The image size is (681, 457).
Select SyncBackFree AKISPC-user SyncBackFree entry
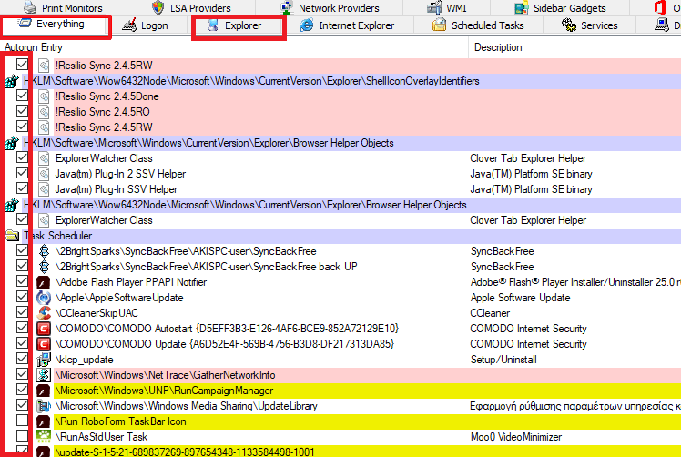click(x=186, y=251)
